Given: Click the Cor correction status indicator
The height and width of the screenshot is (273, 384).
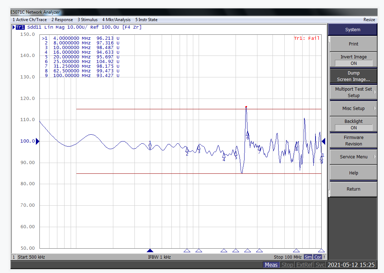Looking at the screenshot, I should coord(318,257).
